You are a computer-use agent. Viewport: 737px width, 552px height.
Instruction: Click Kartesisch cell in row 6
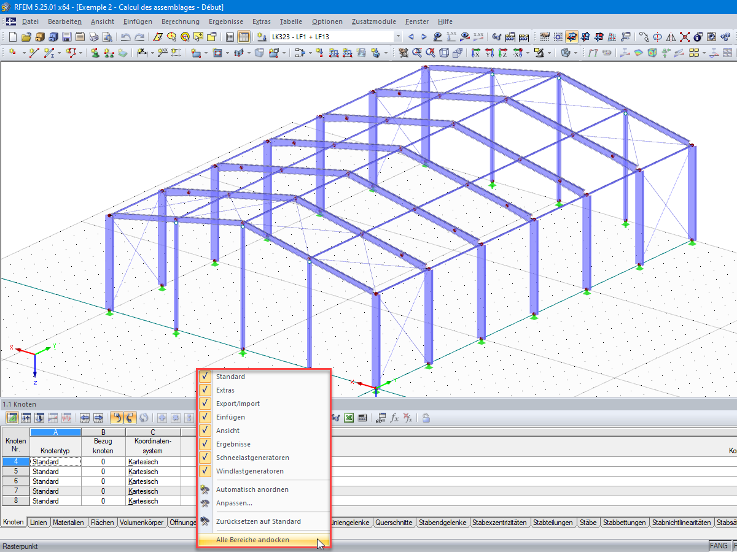click(x=153, y=481)
